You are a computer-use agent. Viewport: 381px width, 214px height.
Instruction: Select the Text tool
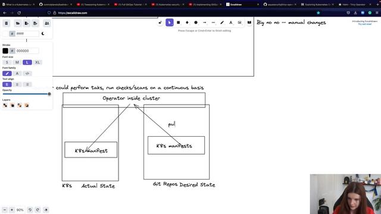231,23
